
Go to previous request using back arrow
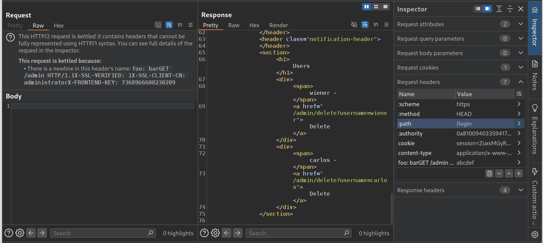coord(31,233)
